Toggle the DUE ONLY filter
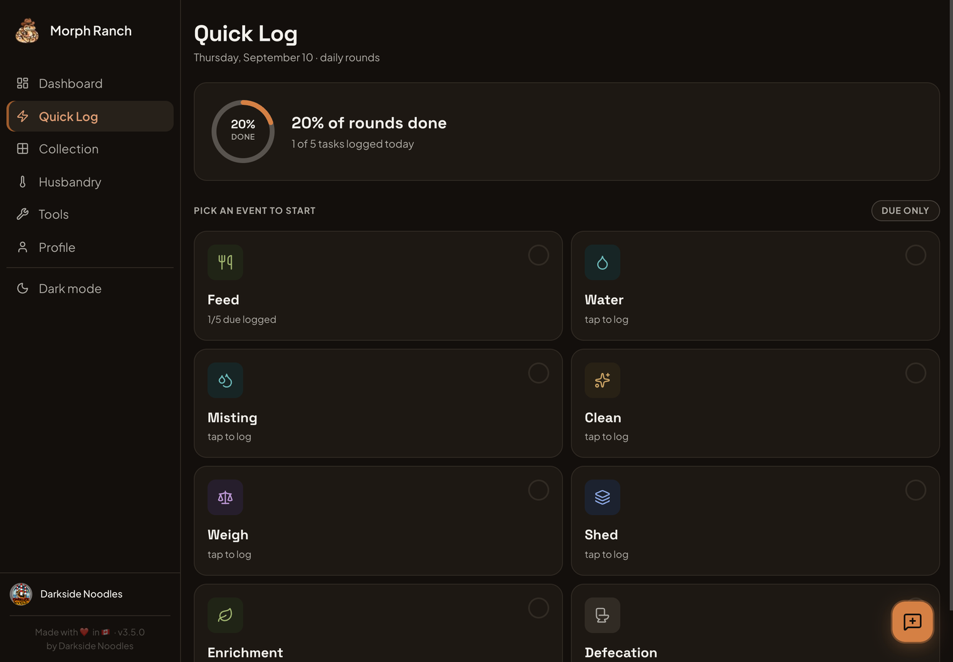 point(905,211)
